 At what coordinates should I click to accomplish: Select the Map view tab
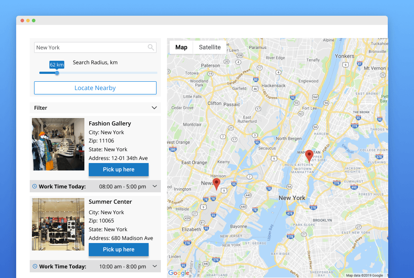[181, 47]
